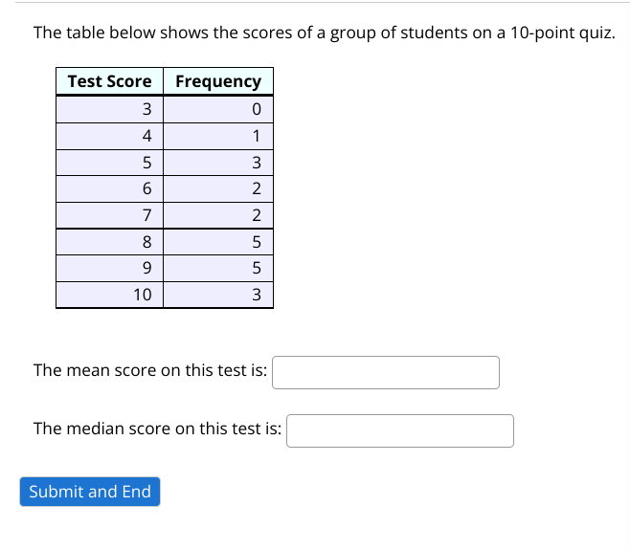
Task: Click the frequency 0 cell for score 3
Action: 218,109
